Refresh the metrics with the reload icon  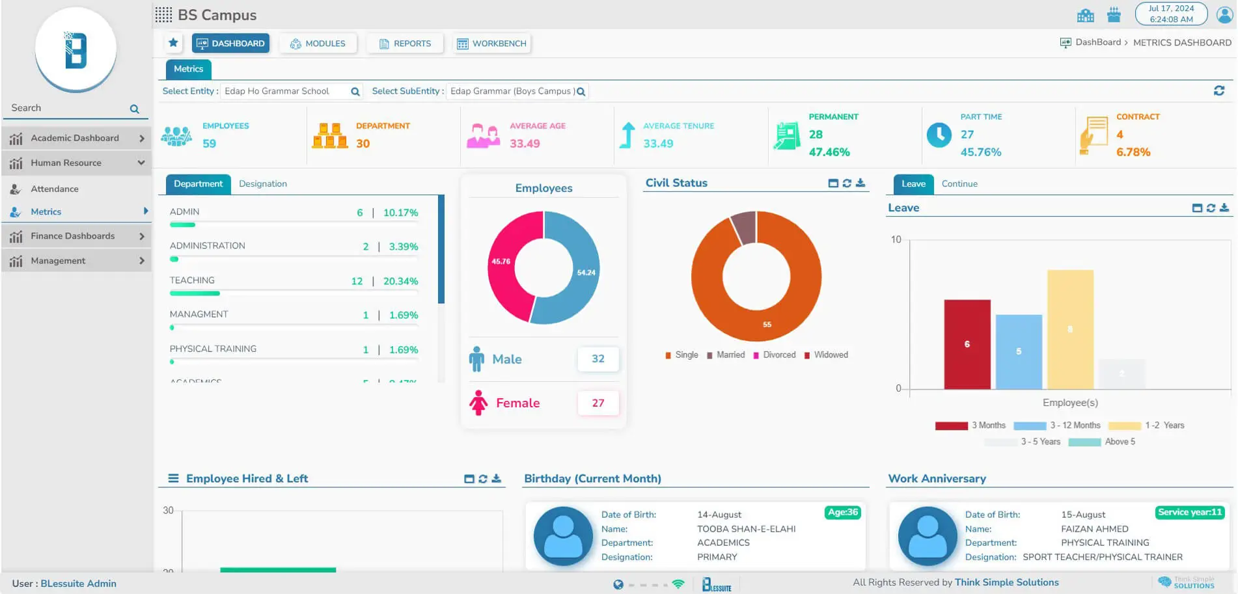click(1218, 91)
